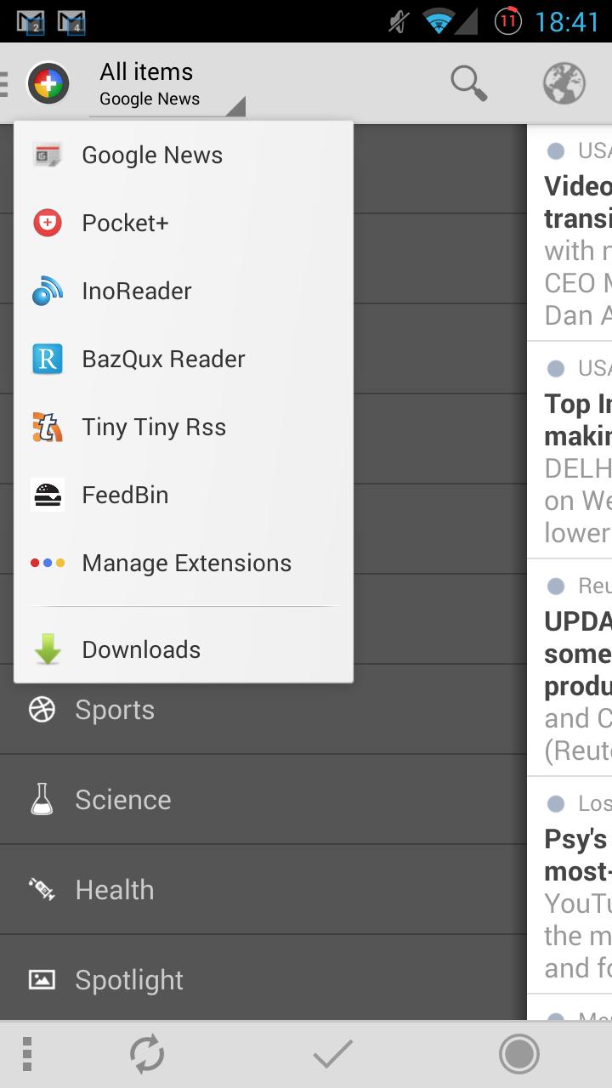
Task: Tap the green Downloads arrow icon
Action: (x=48, y=649)
